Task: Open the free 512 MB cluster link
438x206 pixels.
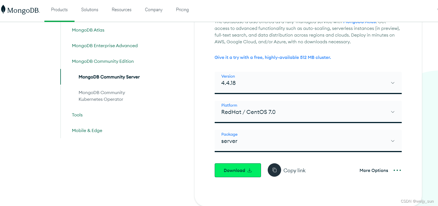Action: 273,57
